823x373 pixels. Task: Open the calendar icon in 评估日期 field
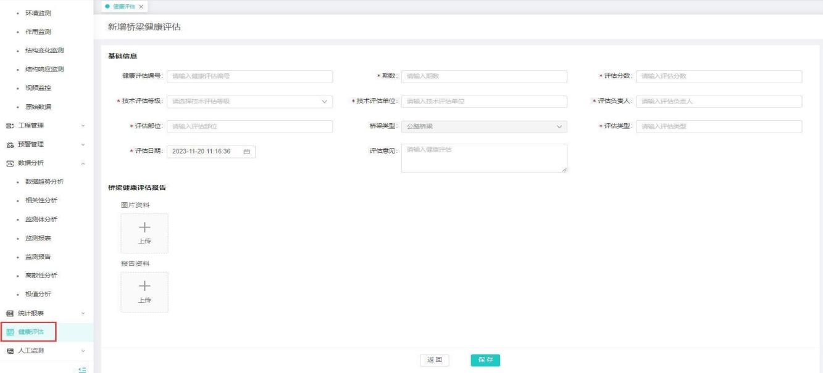click(246, 152)
